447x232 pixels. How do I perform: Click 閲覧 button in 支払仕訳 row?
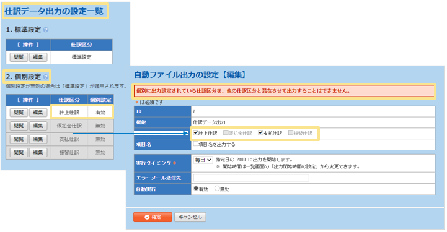pyautogui.click(x=19, y=139)
